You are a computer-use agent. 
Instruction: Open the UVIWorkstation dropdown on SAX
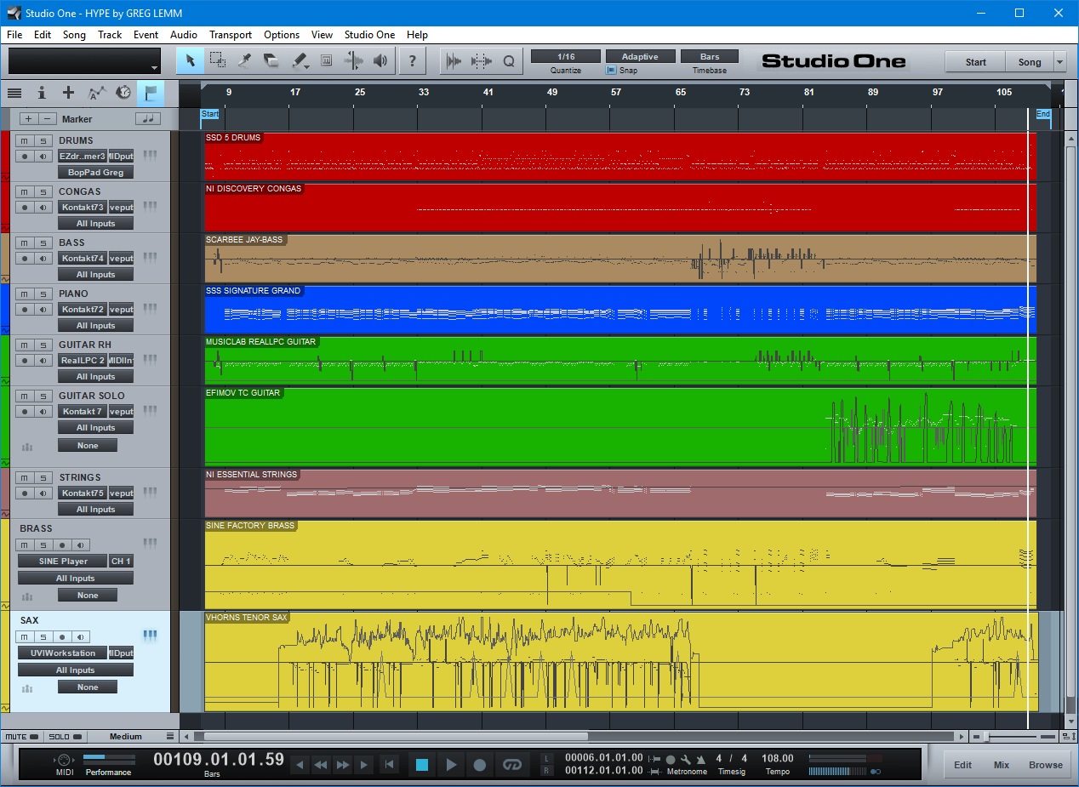(63, 653)
